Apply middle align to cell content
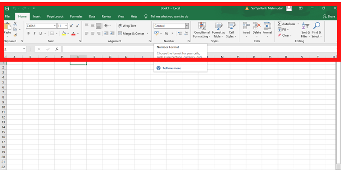Viewport: 341px width, 170px height. [x=93, y=26]
